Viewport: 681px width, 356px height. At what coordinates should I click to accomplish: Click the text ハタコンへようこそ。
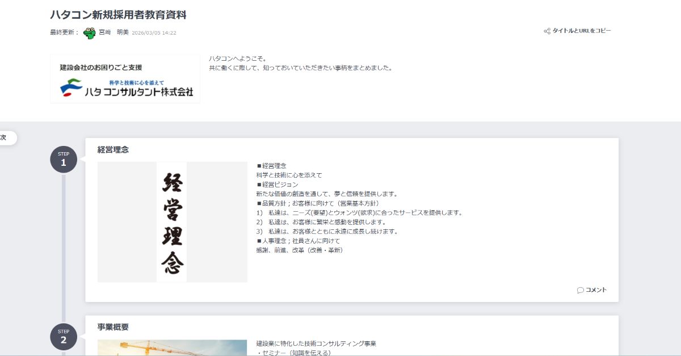[x=238, y=58]
